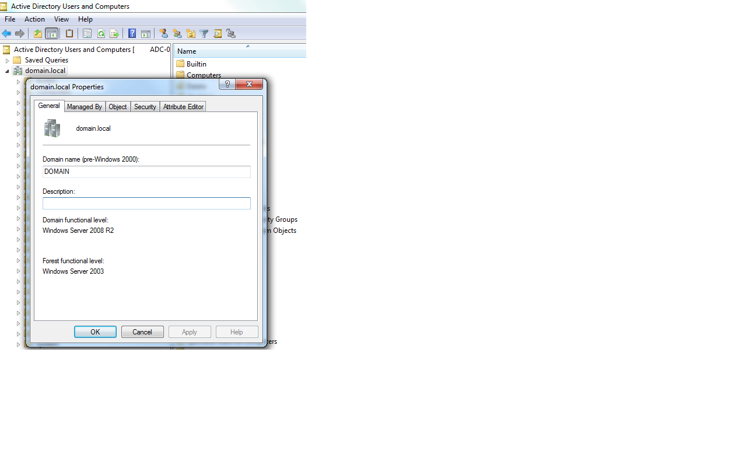Image resolution: width=742 pixels, height=471 pixels.
Task: Open Properties via toolbar icon
Action: tap(87, 34)
